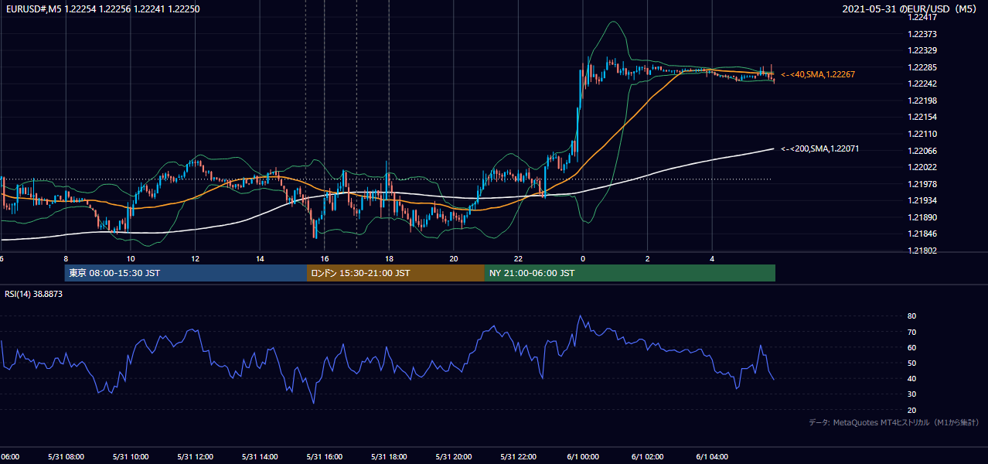Click price level 1.22285 on price axis

(924, 67)
